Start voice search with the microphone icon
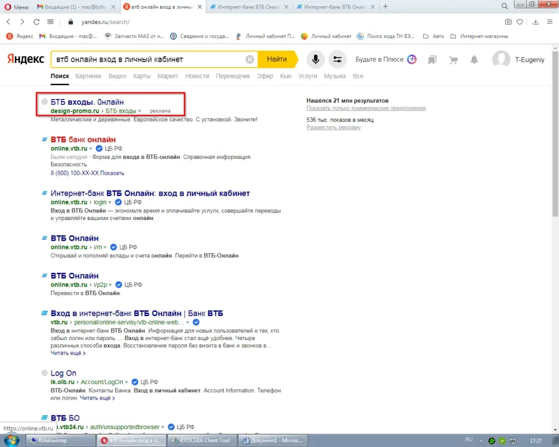This screenshot has width=559, height=447. pos(315,59)
